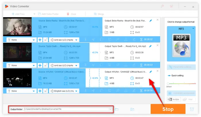Adjust the Quick setting quality slider

tap(168, 84)
